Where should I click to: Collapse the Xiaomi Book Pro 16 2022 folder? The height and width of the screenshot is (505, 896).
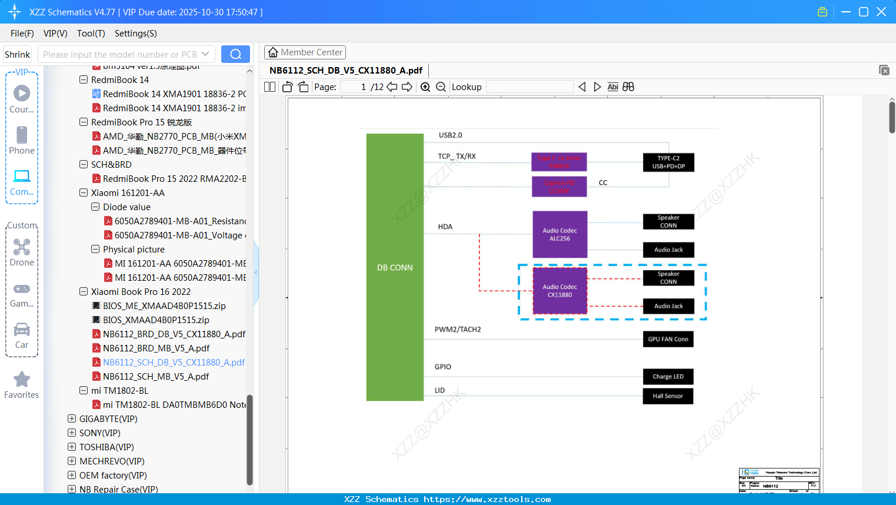(84, 291)
